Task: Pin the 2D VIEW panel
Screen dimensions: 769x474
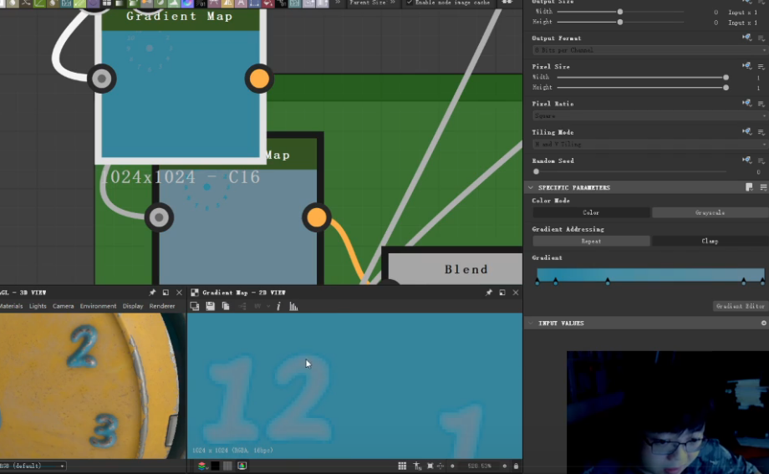Action: pyautogui.click(x=488, y=293)
